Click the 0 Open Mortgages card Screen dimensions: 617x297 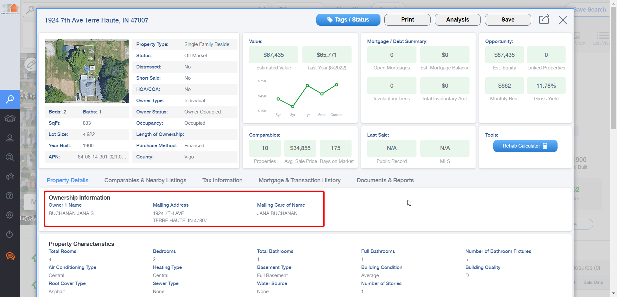click(x=392, y=55)
